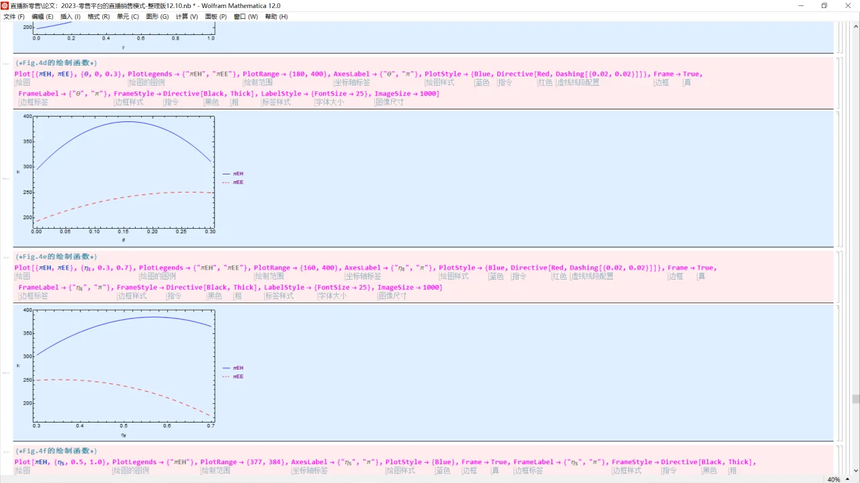Click FrameLabel → {"θ", "π"} in Fig.4d code
Screen dimensions: 860x483
tap(63, 94)
